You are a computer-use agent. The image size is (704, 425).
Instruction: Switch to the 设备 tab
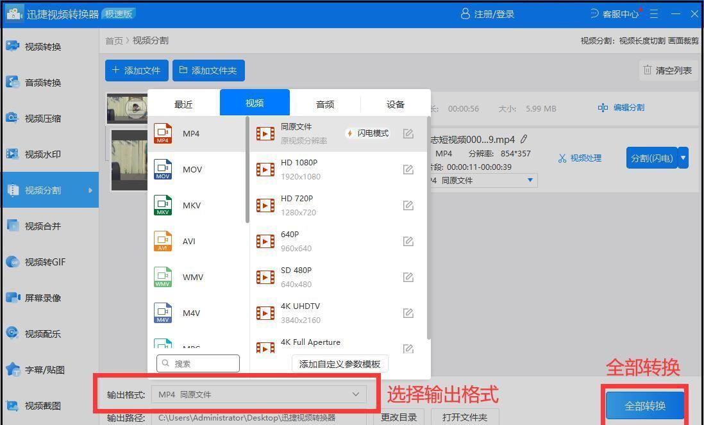tap(396, 104)
